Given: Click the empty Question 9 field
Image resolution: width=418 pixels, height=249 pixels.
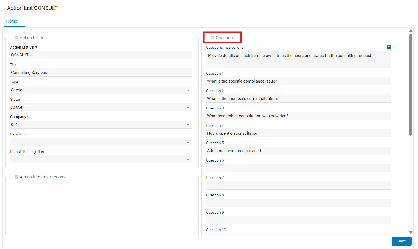Looking at the screenshot, I should (x=299, y=220).
